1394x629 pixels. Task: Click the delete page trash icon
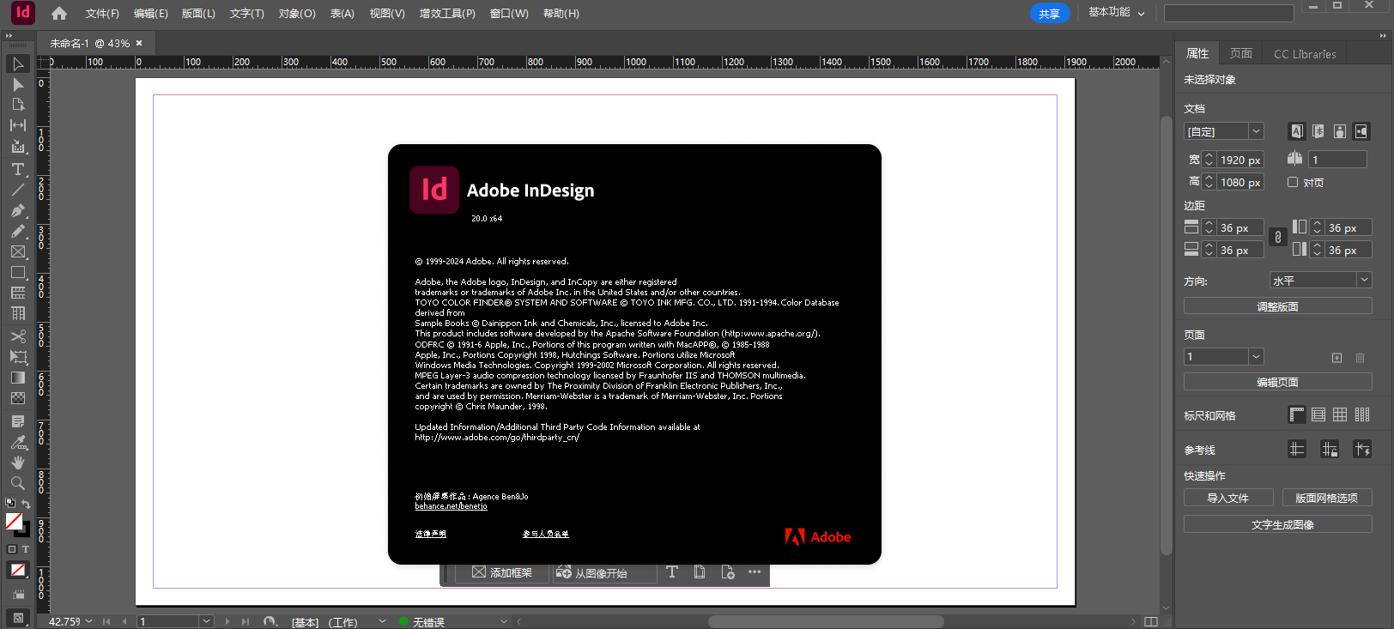[1360, 357]
